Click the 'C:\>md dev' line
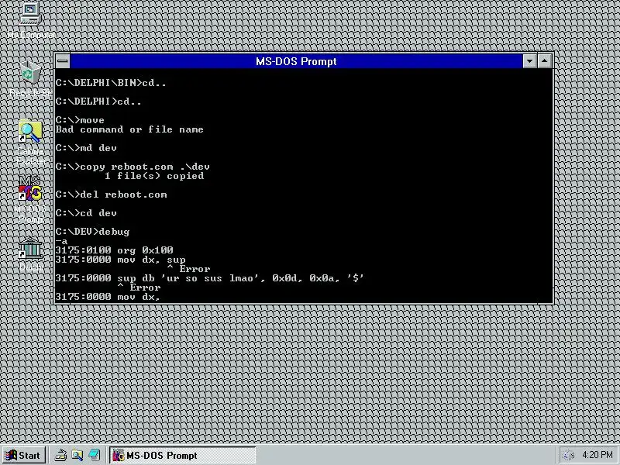Screen dimensions: 620x465 [x=86, y=148]
